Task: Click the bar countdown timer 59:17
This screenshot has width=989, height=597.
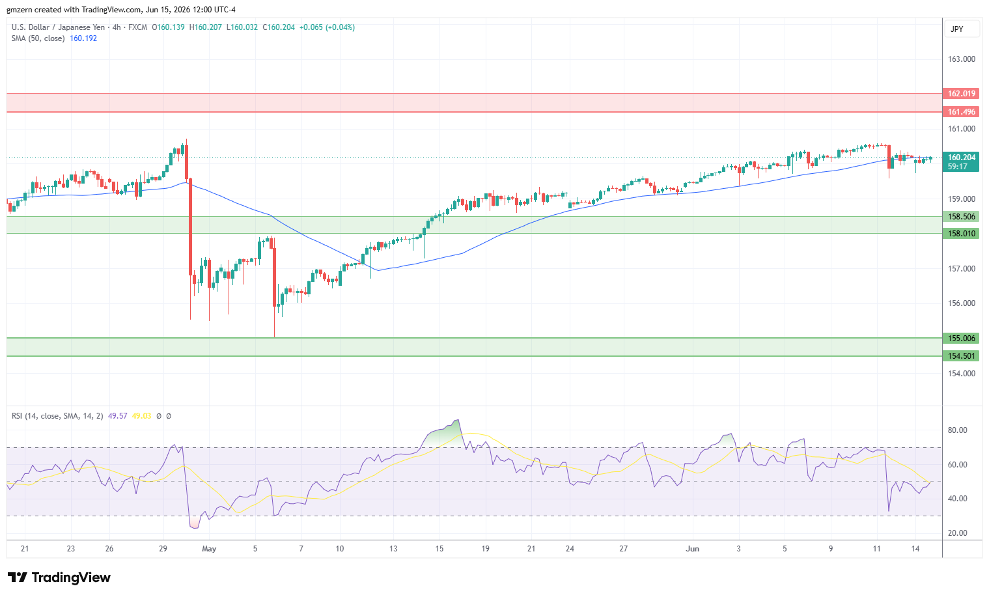Action: point(958,167)
